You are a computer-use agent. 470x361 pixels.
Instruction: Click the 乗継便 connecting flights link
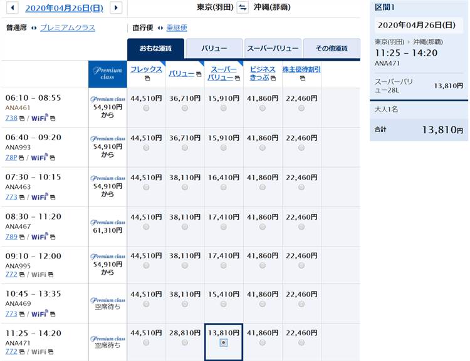click(176, 28)
